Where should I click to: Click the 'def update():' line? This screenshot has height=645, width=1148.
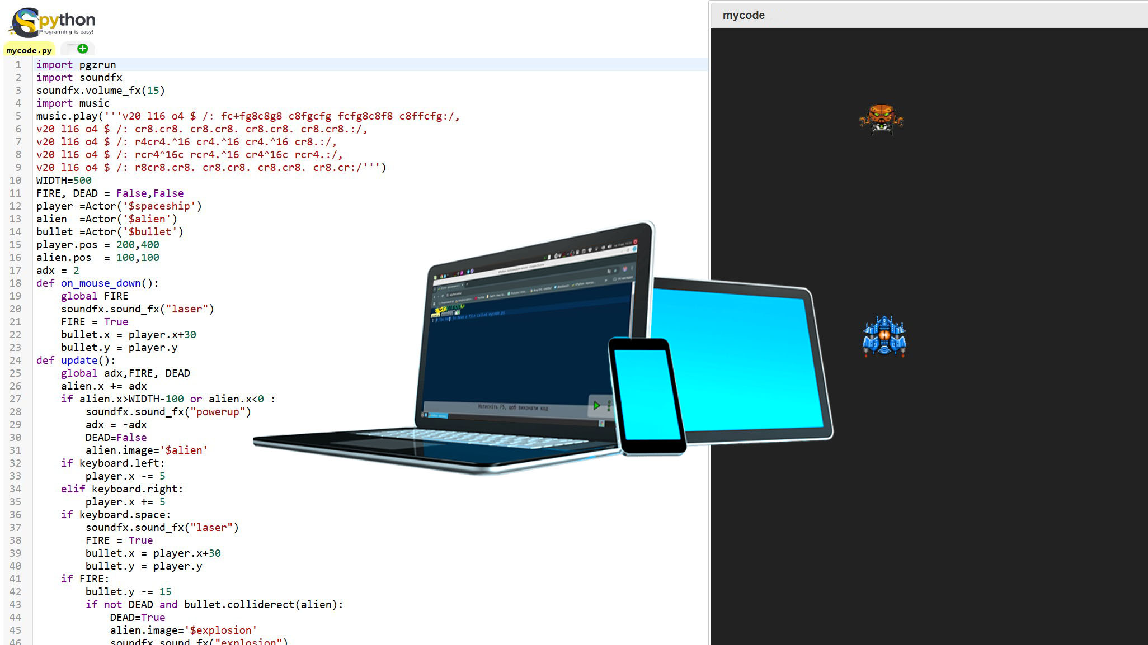pyautogui.click(x=76, y=361)
